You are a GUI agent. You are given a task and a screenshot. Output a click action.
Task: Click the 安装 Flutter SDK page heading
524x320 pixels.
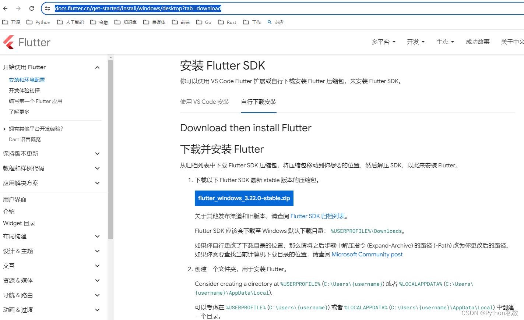click(x=223, y=65)
